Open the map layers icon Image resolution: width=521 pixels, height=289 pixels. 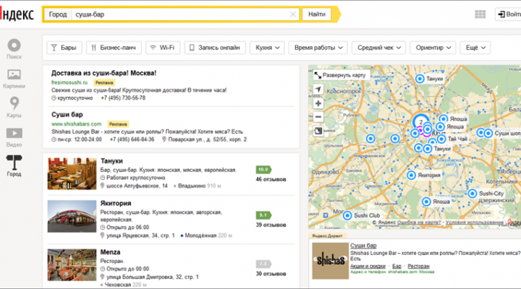318,131
